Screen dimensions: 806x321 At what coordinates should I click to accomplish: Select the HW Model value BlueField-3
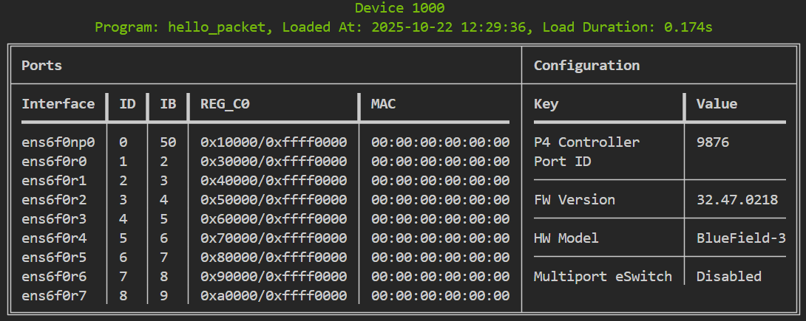pyautogui.click(x=741, y=238)
